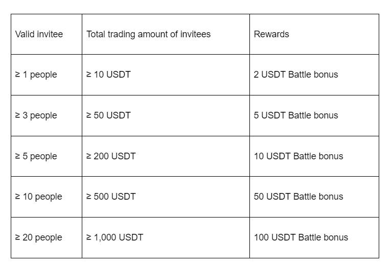Click the 'Rewards' column header
The width and height of the screenshot is (392, 265).
coord(271,34)
